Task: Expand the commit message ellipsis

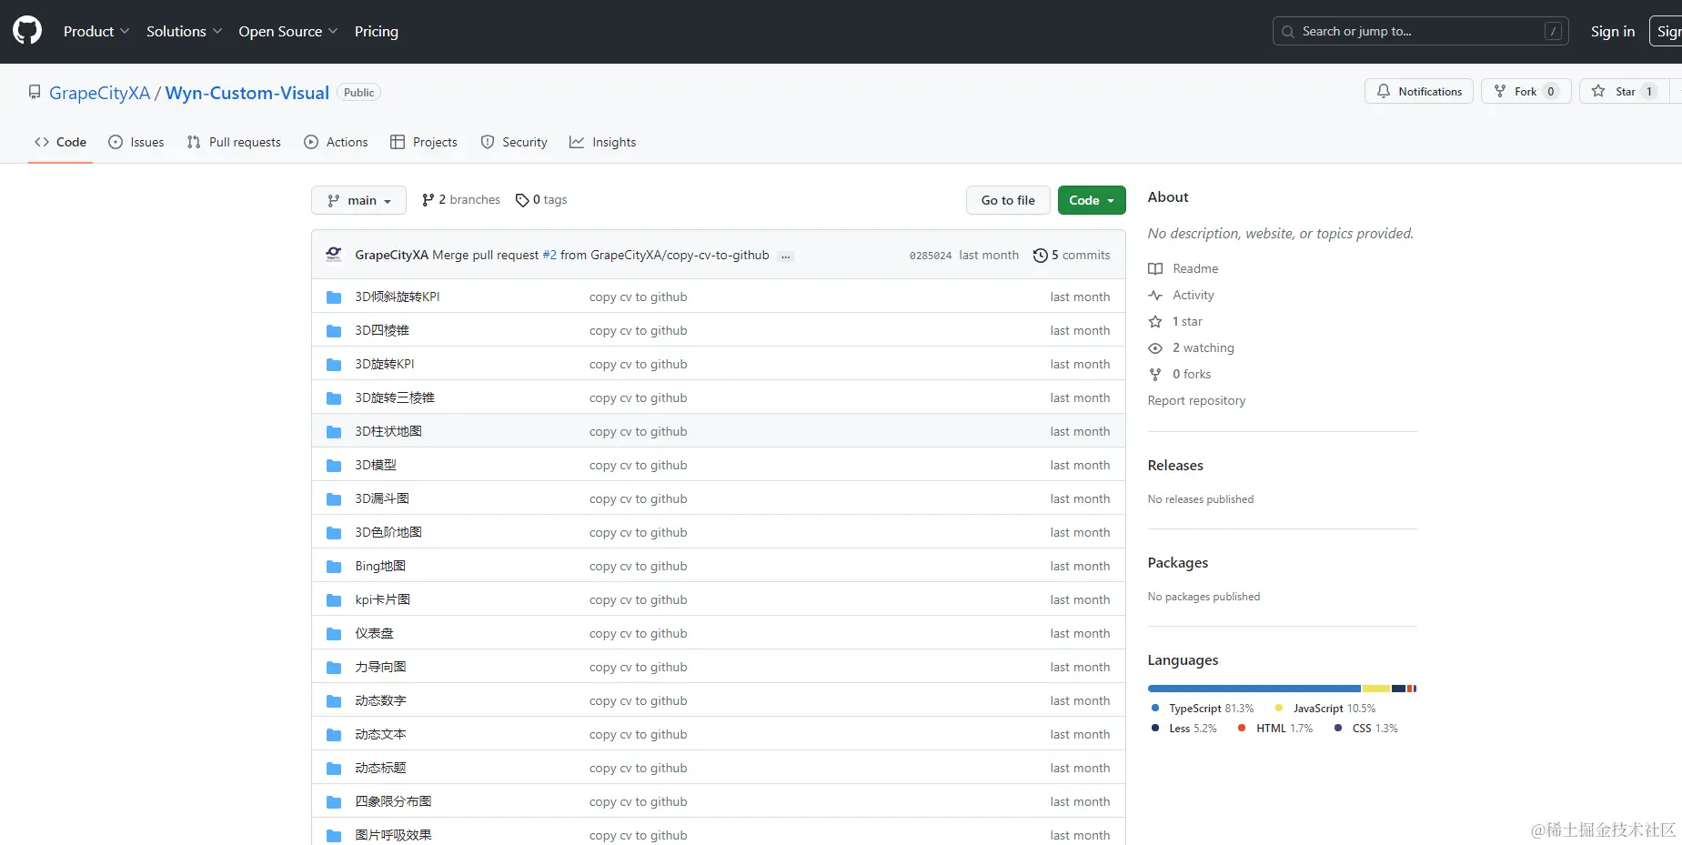Action: point(786,256)
